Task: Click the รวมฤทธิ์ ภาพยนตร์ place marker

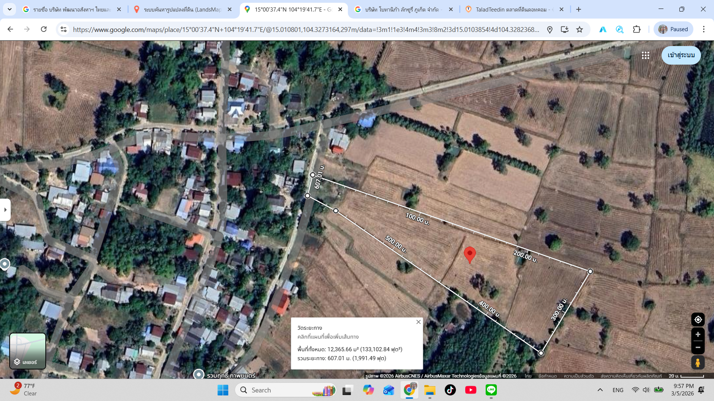Action: 199,374
